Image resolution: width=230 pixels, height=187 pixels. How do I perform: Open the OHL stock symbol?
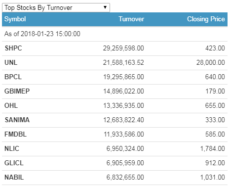point(11,105)
